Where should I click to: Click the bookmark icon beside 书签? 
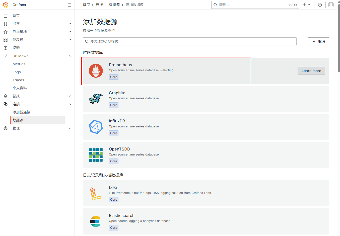point(6,24)
